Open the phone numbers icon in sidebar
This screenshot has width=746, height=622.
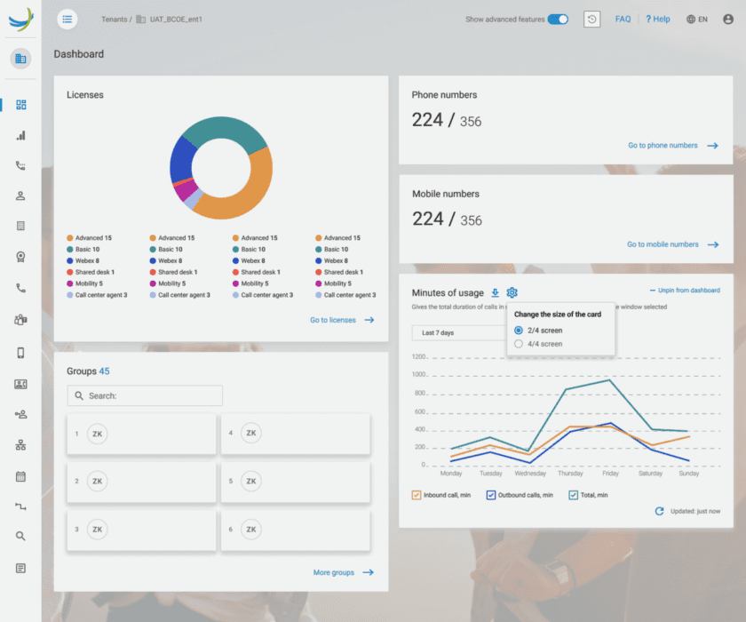[x=20, y=167]
